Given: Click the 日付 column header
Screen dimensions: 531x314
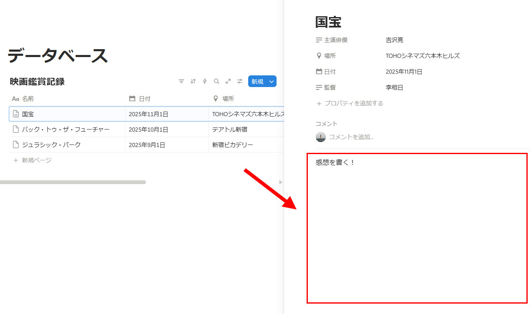Looking at the screenshot, I should [144, 99].
